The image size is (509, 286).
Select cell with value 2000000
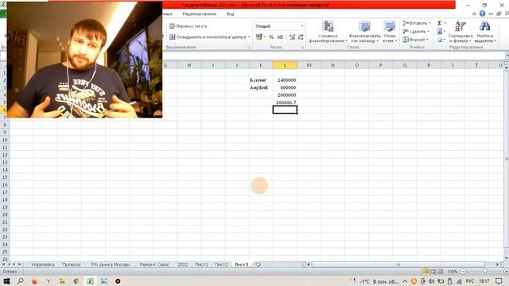(285, 95)
